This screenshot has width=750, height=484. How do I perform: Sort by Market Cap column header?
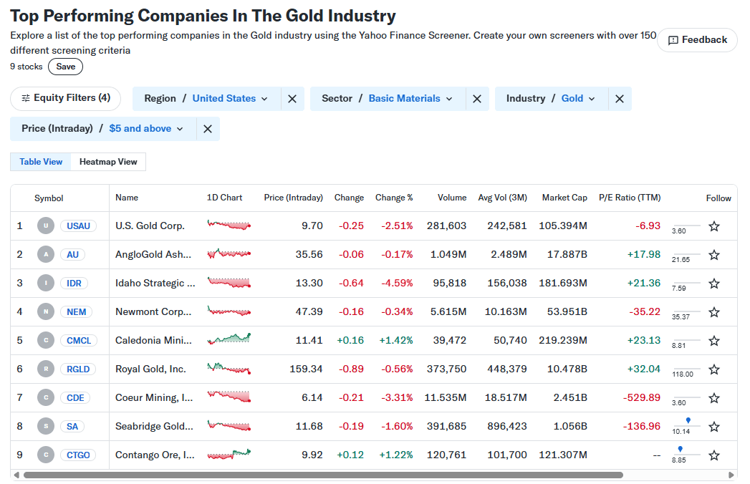(564, 198)
